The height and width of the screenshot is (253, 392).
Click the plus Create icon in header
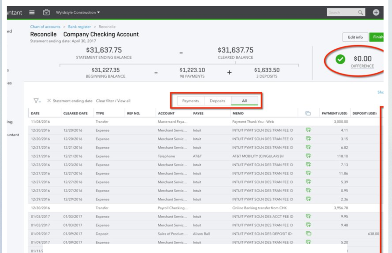tap(376, 13)
